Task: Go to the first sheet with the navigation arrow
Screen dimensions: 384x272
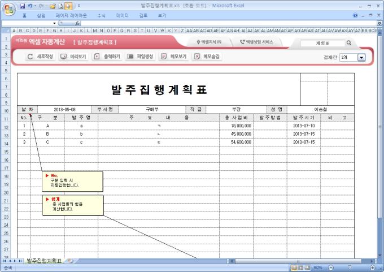Action: tap(4, 261)
